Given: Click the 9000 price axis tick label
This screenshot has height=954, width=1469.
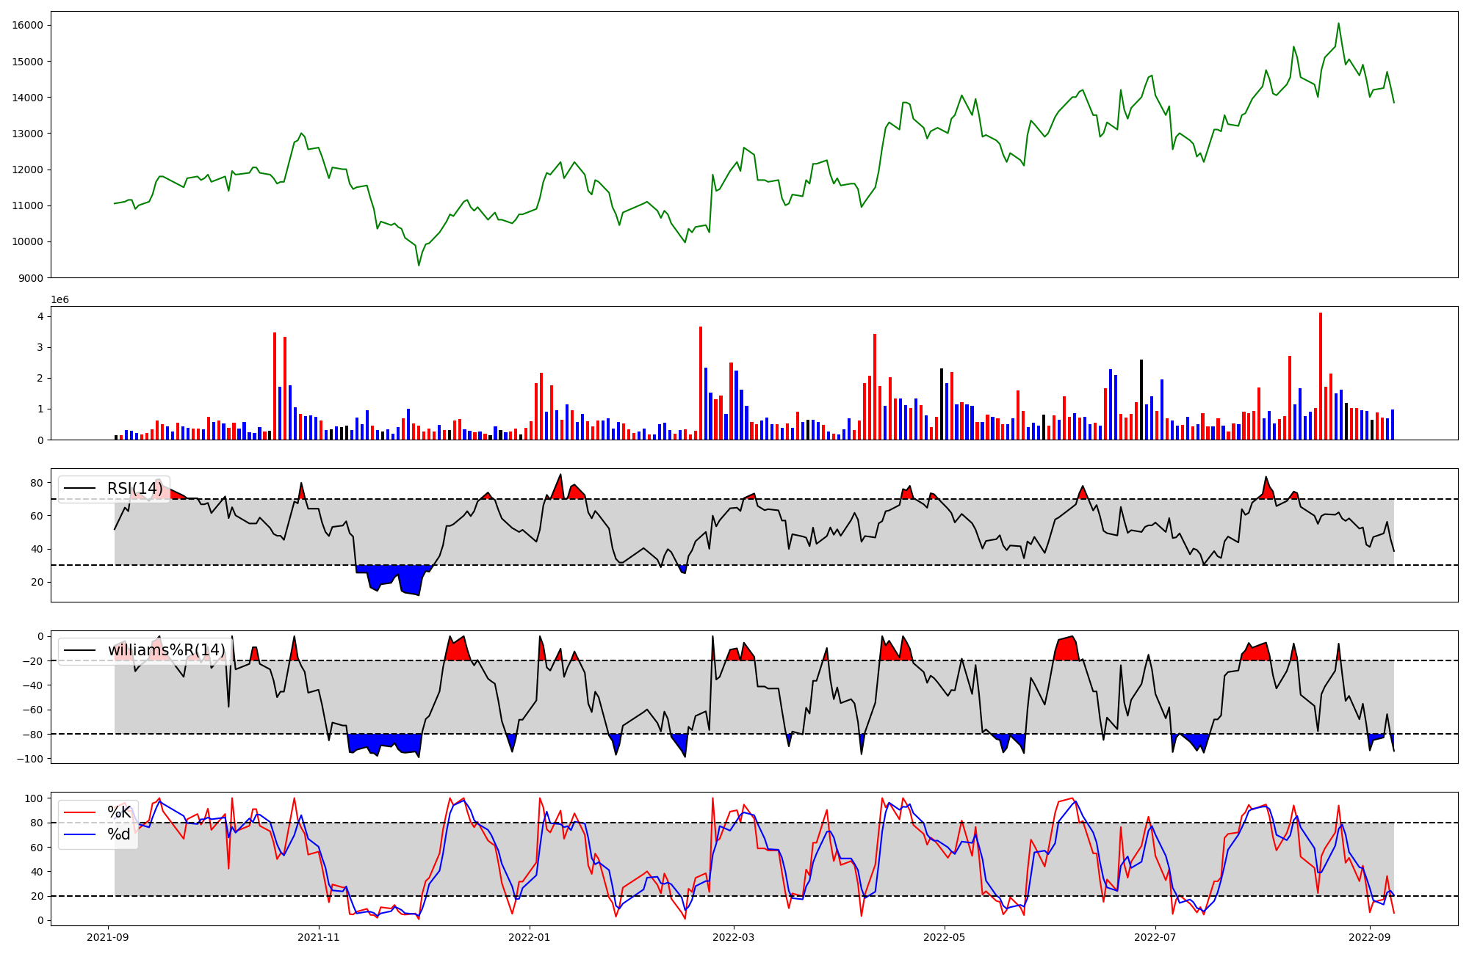Looking at the screenshot, I should point(31,277).
